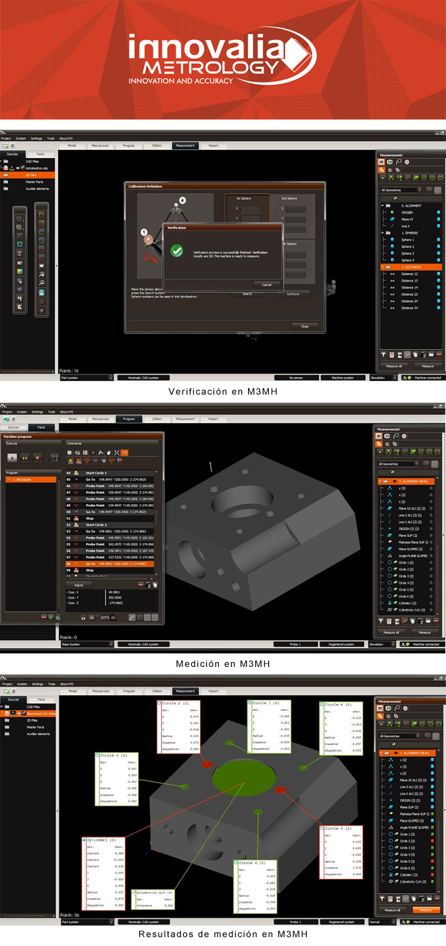Collapse 1. SPHERES group in top measurement tree
The image size is (446, 946).
coord(382,233)
